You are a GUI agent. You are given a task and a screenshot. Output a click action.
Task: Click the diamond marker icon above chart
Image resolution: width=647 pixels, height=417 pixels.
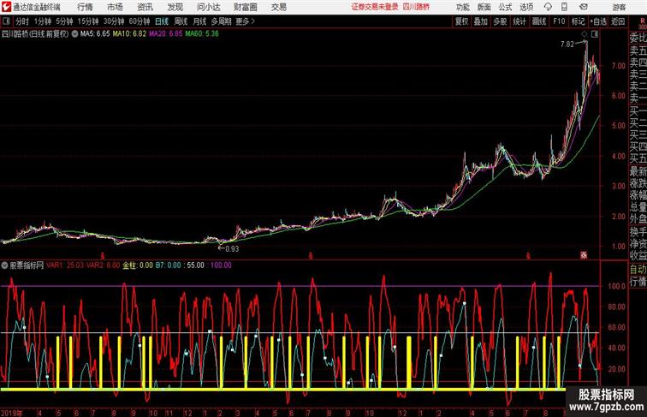[585, 34]
